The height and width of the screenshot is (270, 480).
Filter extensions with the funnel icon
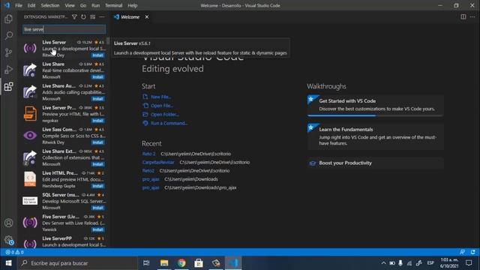tap(74, 16)
